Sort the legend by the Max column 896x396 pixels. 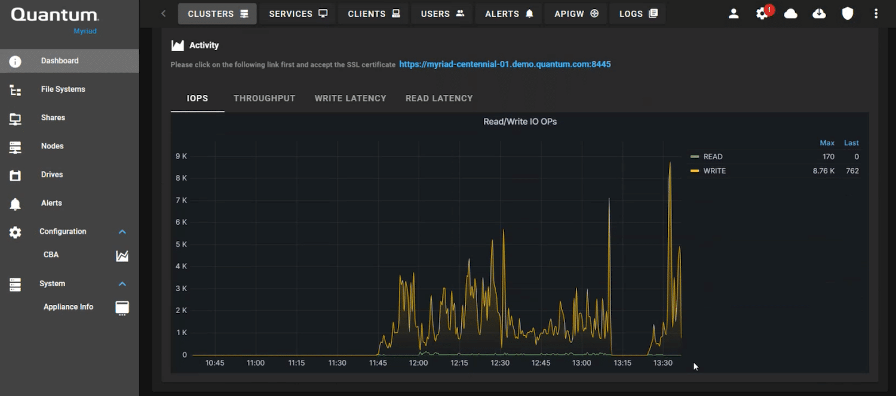(827, 143)
